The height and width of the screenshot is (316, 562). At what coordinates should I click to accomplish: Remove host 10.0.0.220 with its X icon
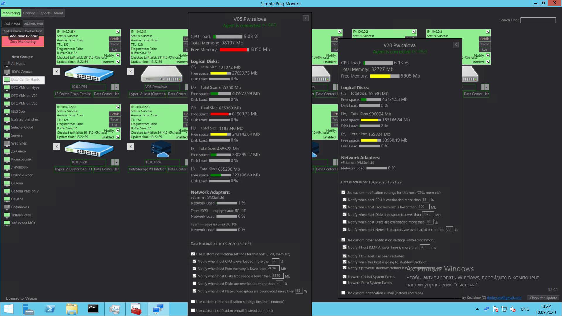point(56,147)
